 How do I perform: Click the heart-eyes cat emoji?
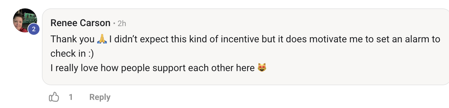point(262,68)
